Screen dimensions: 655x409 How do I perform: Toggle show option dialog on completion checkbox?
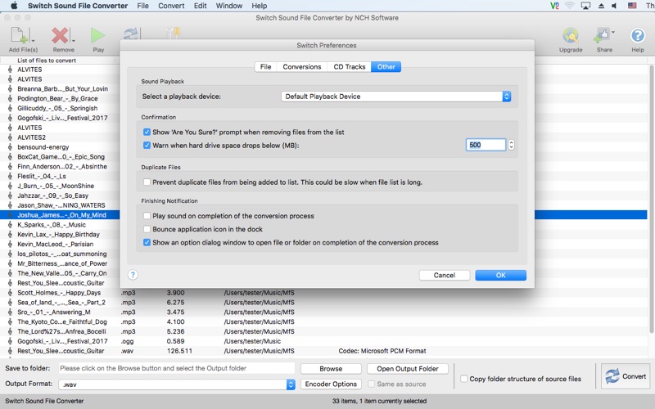pos(147,242)
